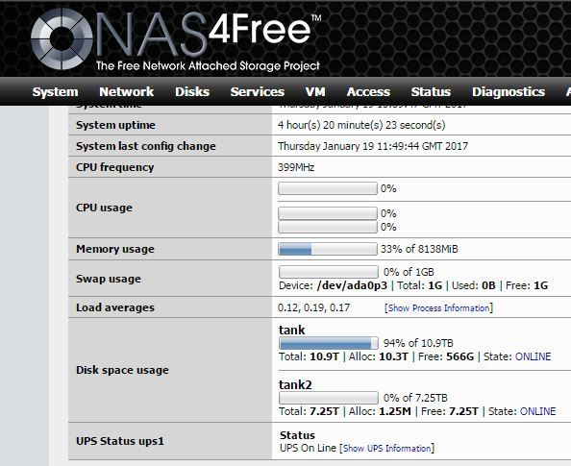Click the tank disk usage progress bar
Screen dimensions: 571x466
pos(329,343)
